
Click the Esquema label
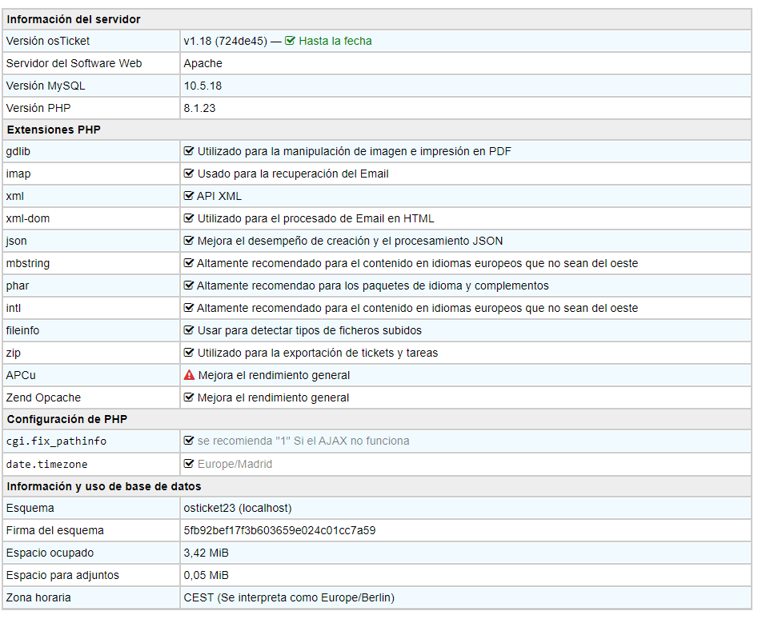(30, 508)
